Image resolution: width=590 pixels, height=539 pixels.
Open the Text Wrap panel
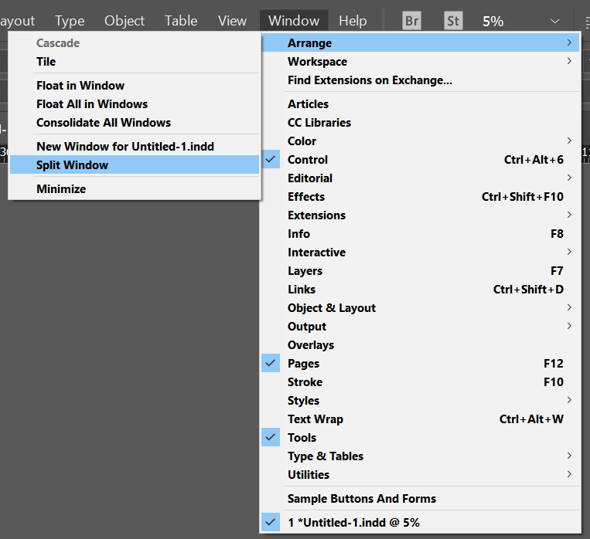coord(421,419)
